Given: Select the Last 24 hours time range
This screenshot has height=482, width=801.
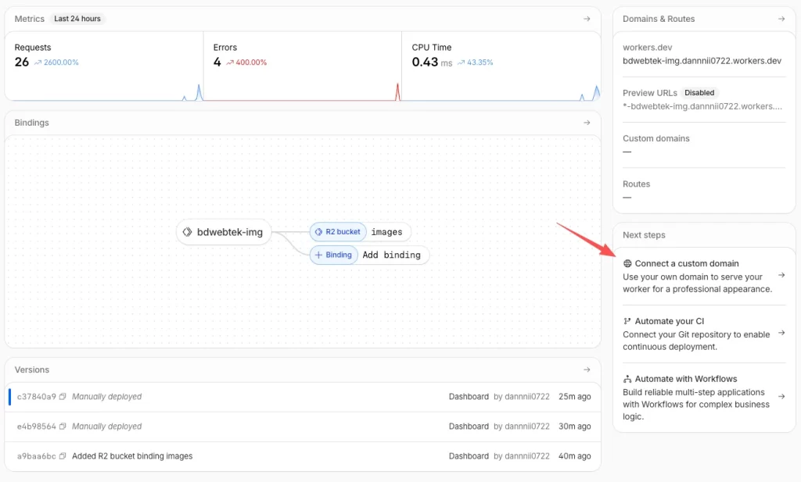Looking at the screenshot, I should click(77, 19).
